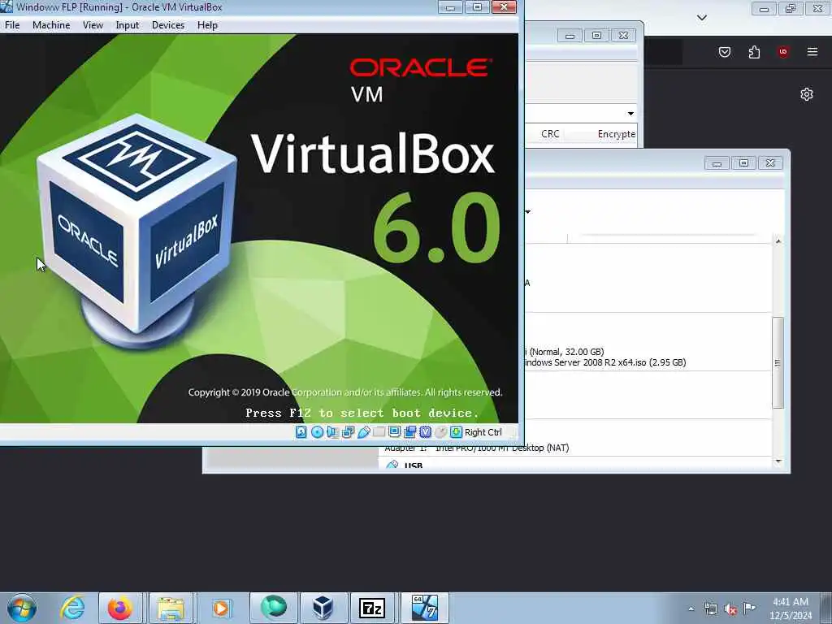The height and width of the screenshot is (624, 832).
Task: Click the virtualization 'V' chip icon in status bar
Action: (x=426, y=432)
